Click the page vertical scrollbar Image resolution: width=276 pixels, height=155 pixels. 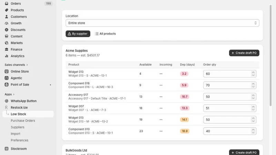point(271,55)
